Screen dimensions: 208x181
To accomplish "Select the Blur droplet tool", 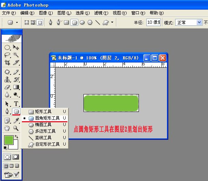I will pos(7,95).
